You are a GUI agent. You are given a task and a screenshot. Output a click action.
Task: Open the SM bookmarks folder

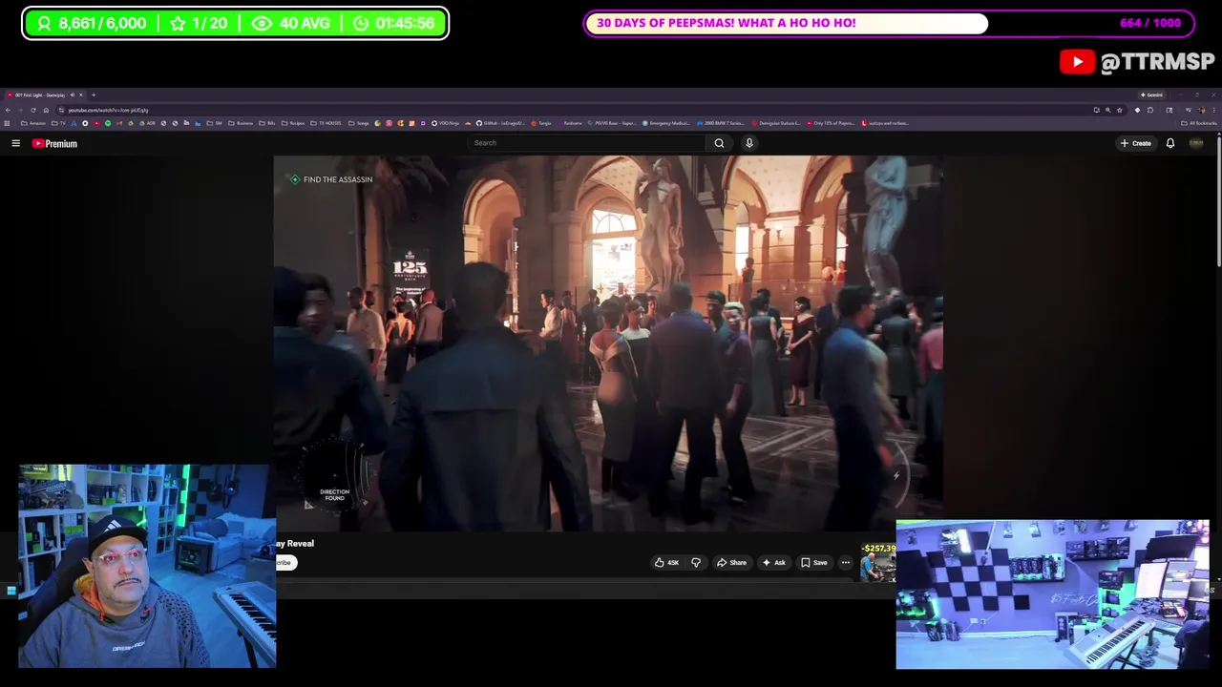[214, 123]
